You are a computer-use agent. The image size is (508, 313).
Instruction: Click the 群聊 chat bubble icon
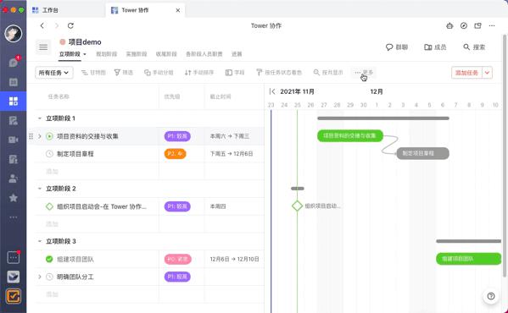coord(389,47)
